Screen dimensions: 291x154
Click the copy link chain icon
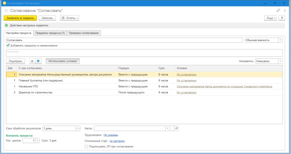pyautogui.click(x=278, y=10)
